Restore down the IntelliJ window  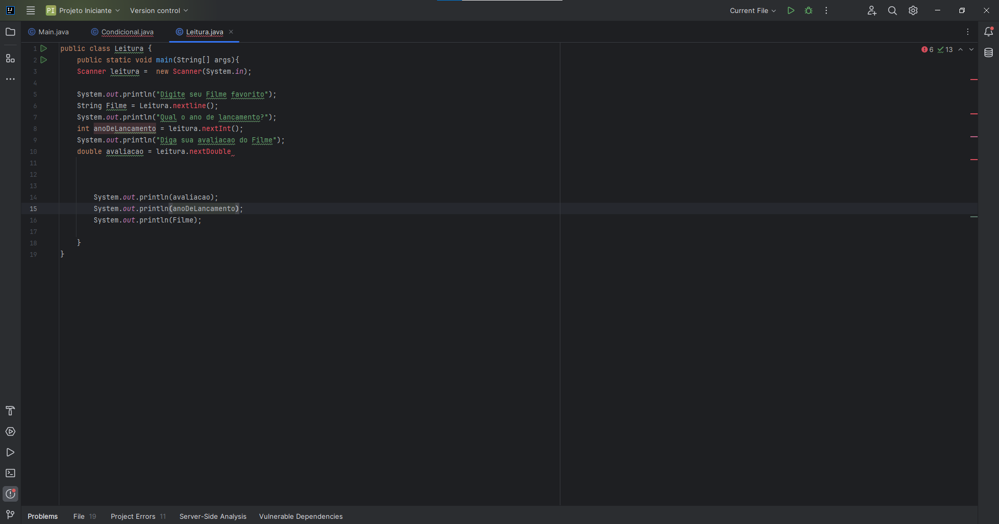[x=962, y=10]
